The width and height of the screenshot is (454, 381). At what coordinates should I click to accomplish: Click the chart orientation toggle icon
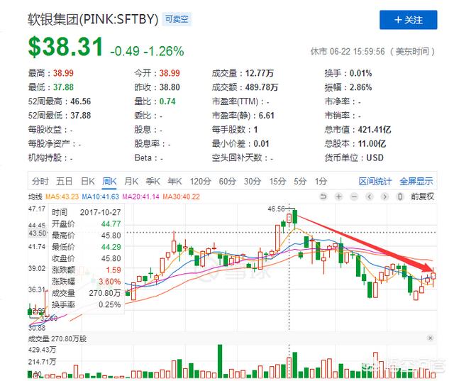click(x=400, y=197)
